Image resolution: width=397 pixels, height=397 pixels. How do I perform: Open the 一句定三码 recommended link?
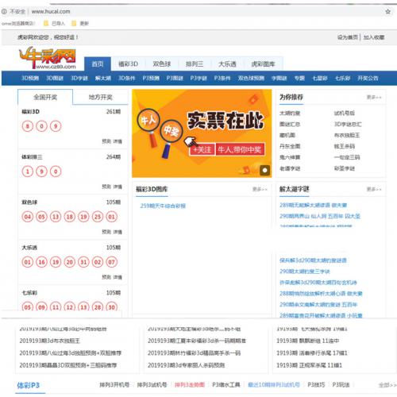point(347,157)
